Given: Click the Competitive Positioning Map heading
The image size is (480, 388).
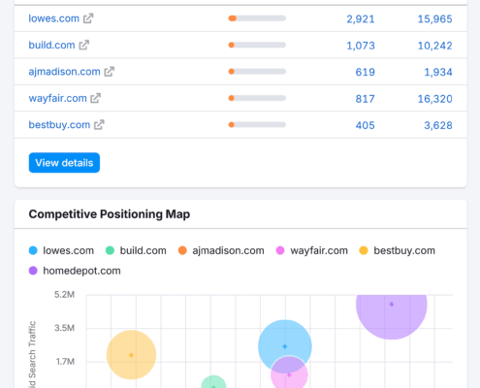Looking at the screenshot, I should [x=110, y=214].
